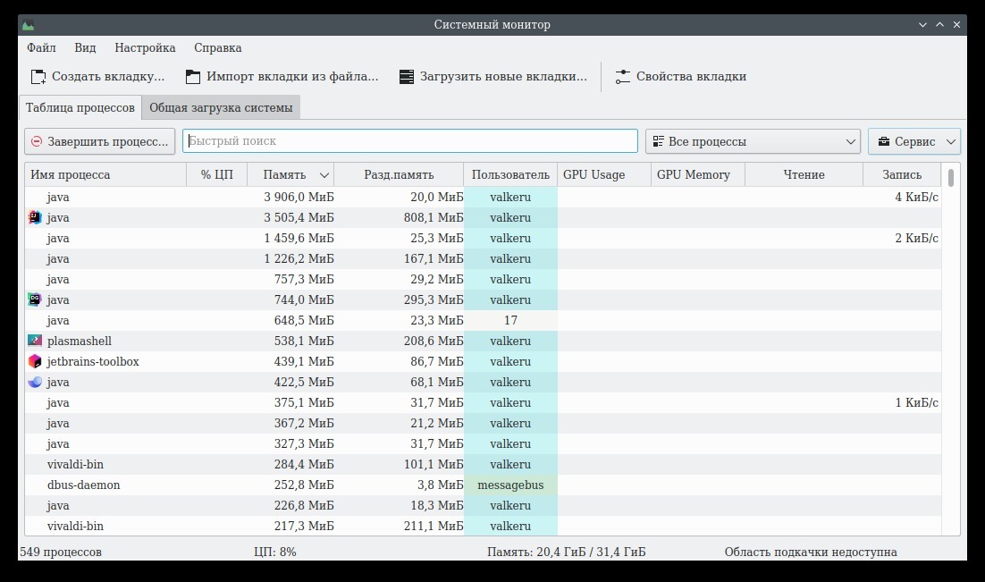Expand the "Все процессы" filter dropdown
This screenshot has width=985, height=582.
tap(753, 141)
